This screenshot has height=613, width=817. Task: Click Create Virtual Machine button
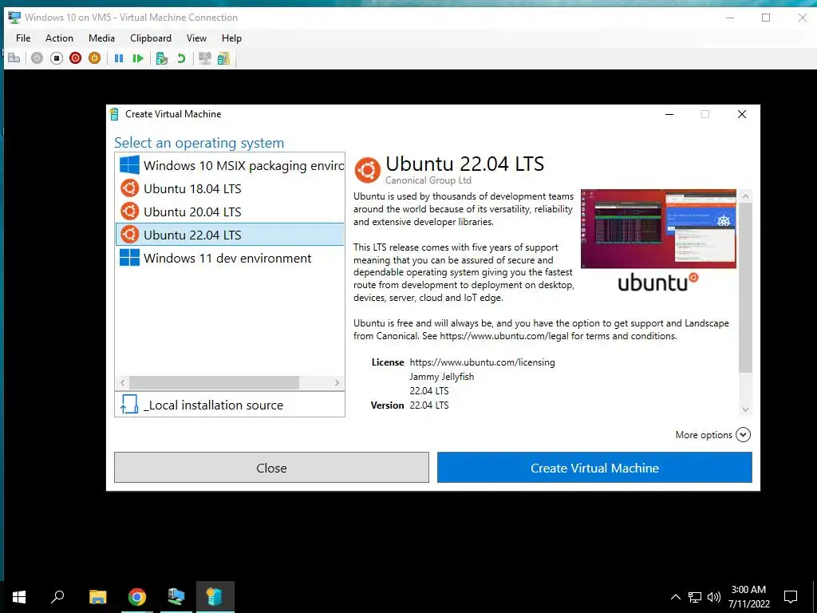click(594, 468)
